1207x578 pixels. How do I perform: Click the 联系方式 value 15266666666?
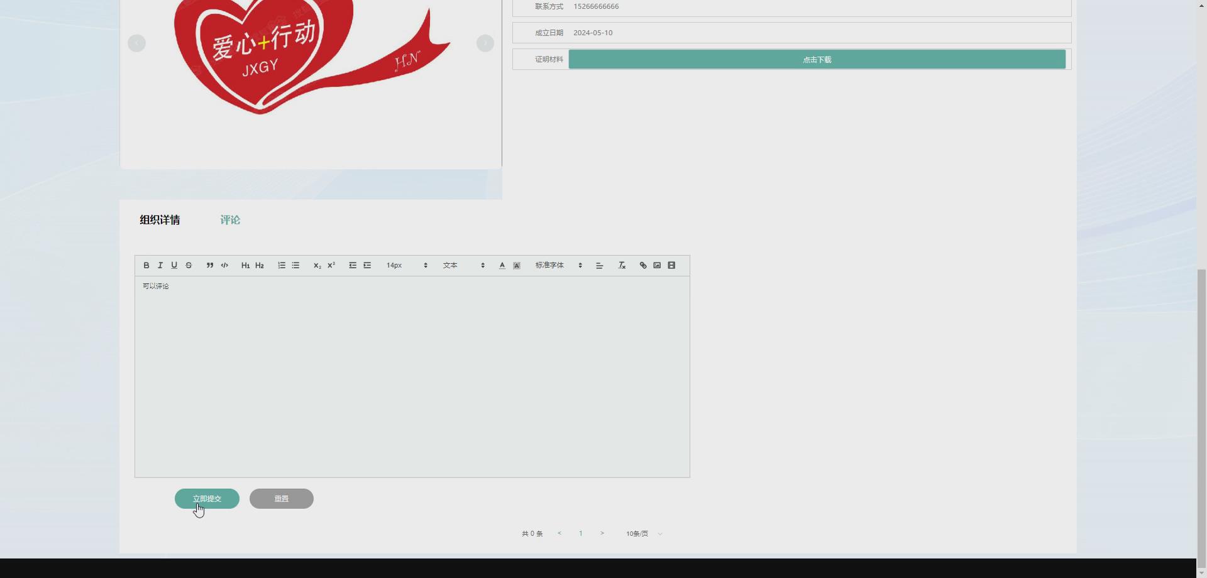[x=596, y=6]
